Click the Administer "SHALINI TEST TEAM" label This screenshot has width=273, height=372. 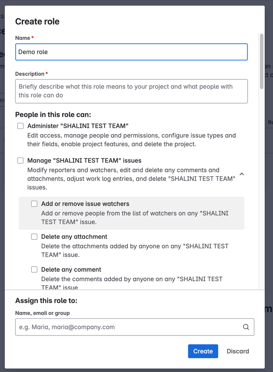(78, 126)
